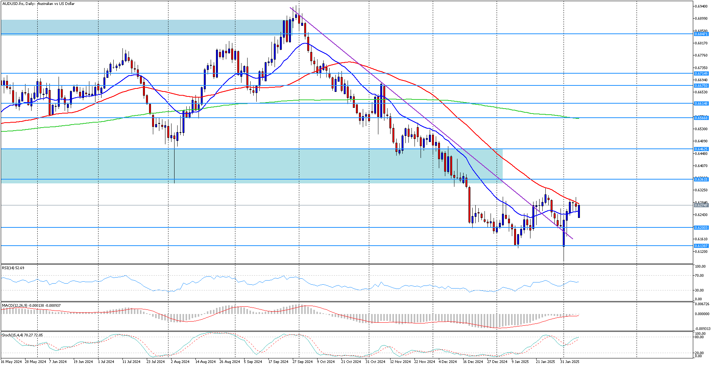Select the 0.62003 horizontal line label
This screenshot has width=713, height=366.
[701, 227]
